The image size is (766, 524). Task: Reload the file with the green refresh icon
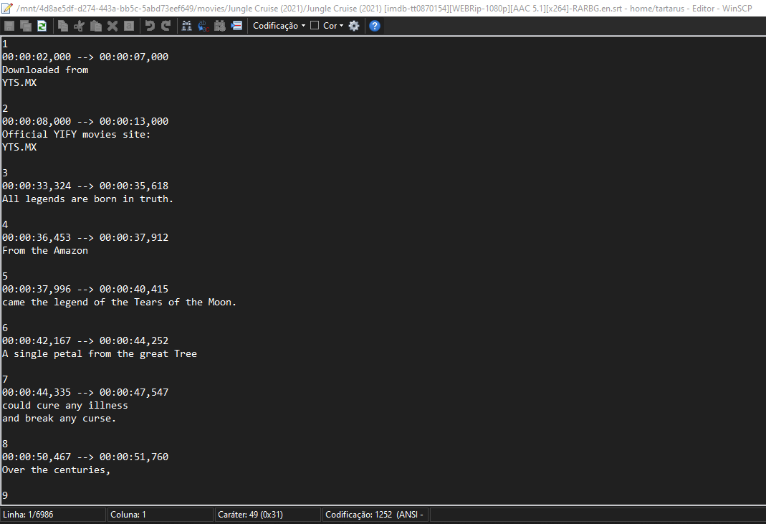pyautogui.click(x=42, y=26)
